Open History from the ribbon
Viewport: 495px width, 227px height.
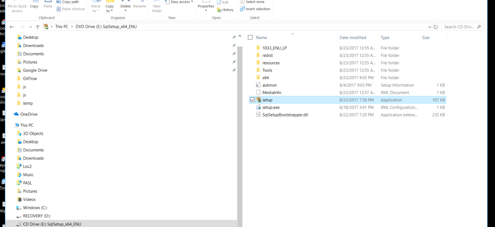225,10
